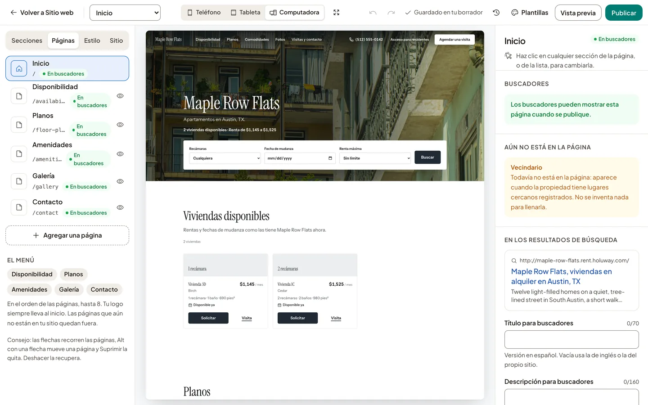Click the Buscar button in preview

[427, 157]
